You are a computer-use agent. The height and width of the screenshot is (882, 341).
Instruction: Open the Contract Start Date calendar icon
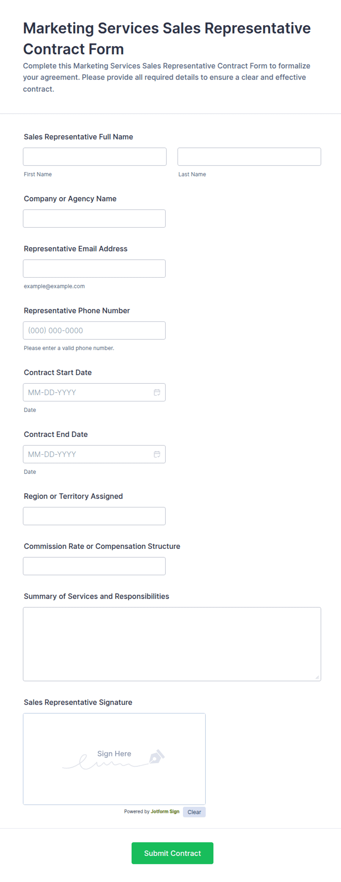157,392
